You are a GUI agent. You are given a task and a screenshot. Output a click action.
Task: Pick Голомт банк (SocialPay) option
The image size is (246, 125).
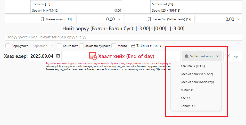(196, 82)
